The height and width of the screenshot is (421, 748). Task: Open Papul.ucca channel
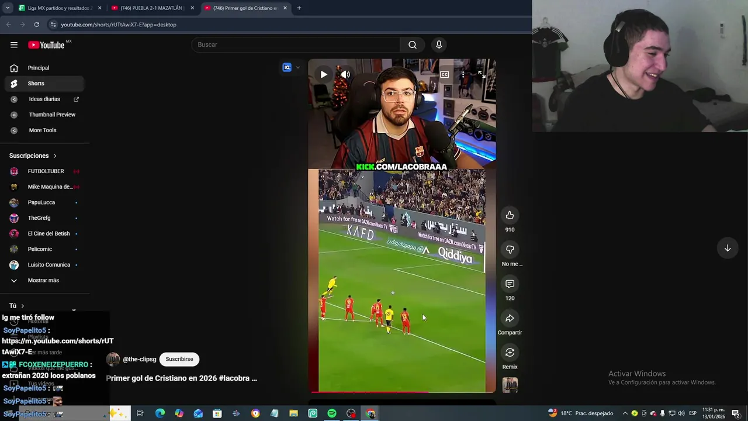[44, 202]
